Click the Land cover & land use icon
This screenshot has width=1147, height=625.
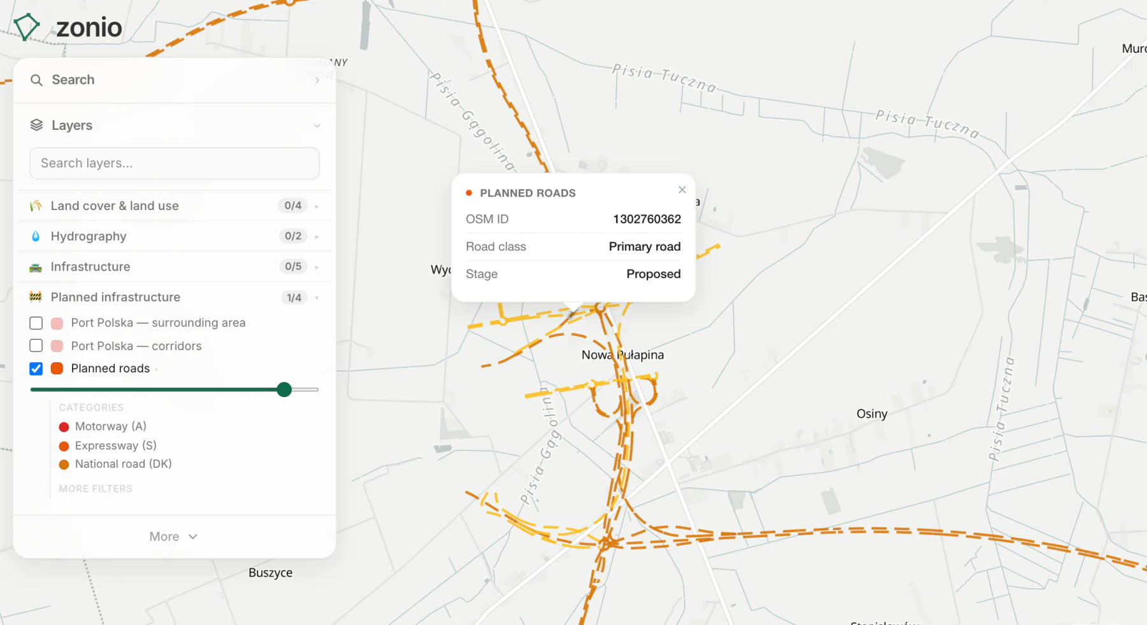[36, 206]
